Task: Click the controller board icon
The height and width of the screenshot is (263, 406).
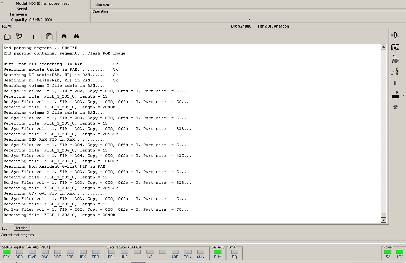Action: click(395, 47)
